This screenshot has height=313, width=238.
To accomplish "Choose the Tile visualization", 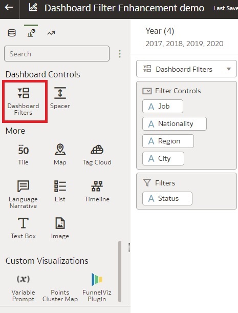I will [24, 155].
